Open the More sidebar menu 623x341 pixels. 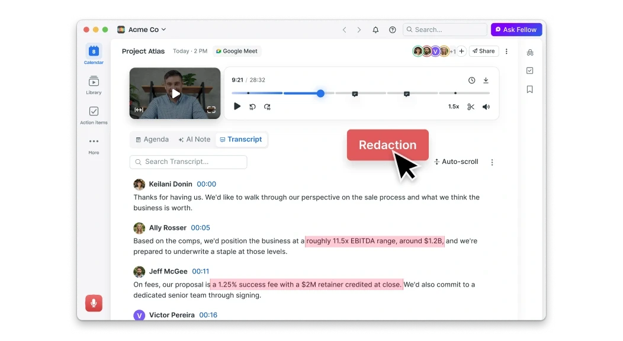pyautogui.click(x=94, y=146)
